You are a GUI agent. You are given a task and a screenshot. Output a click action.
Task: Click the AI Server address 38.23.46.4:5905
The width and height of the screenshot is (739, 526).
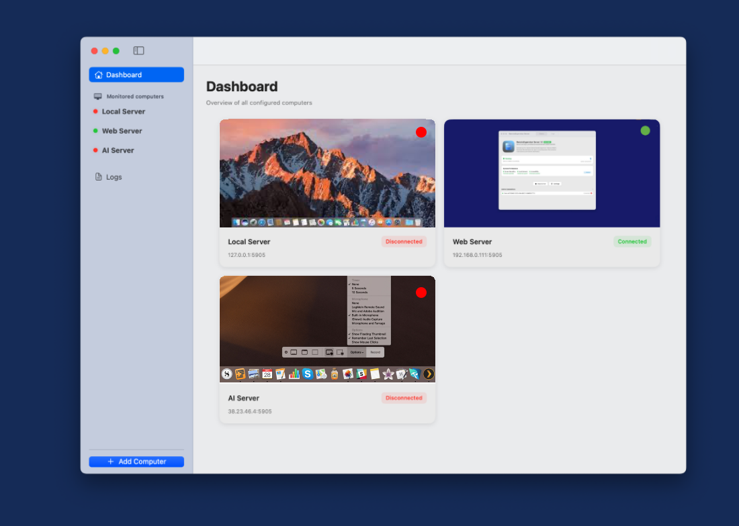[250, 411]
